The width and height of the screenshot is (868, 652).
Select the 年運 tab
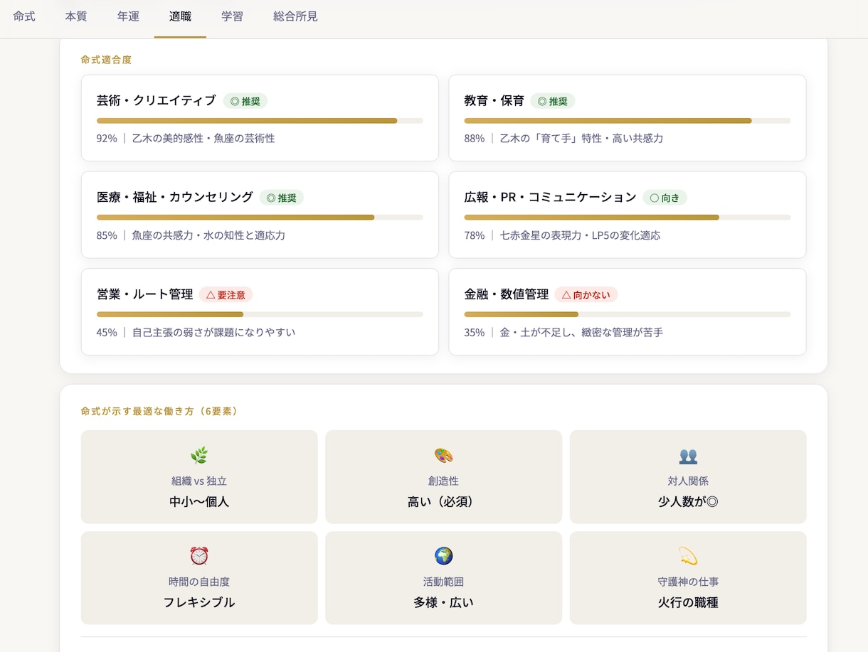[128, 16]
